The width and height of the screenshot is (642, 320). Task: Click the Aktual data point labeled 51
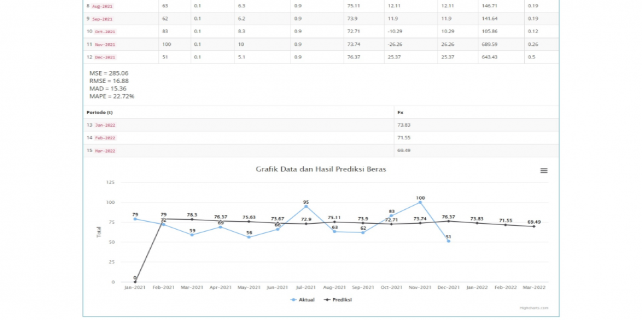(x=449, y=241)
